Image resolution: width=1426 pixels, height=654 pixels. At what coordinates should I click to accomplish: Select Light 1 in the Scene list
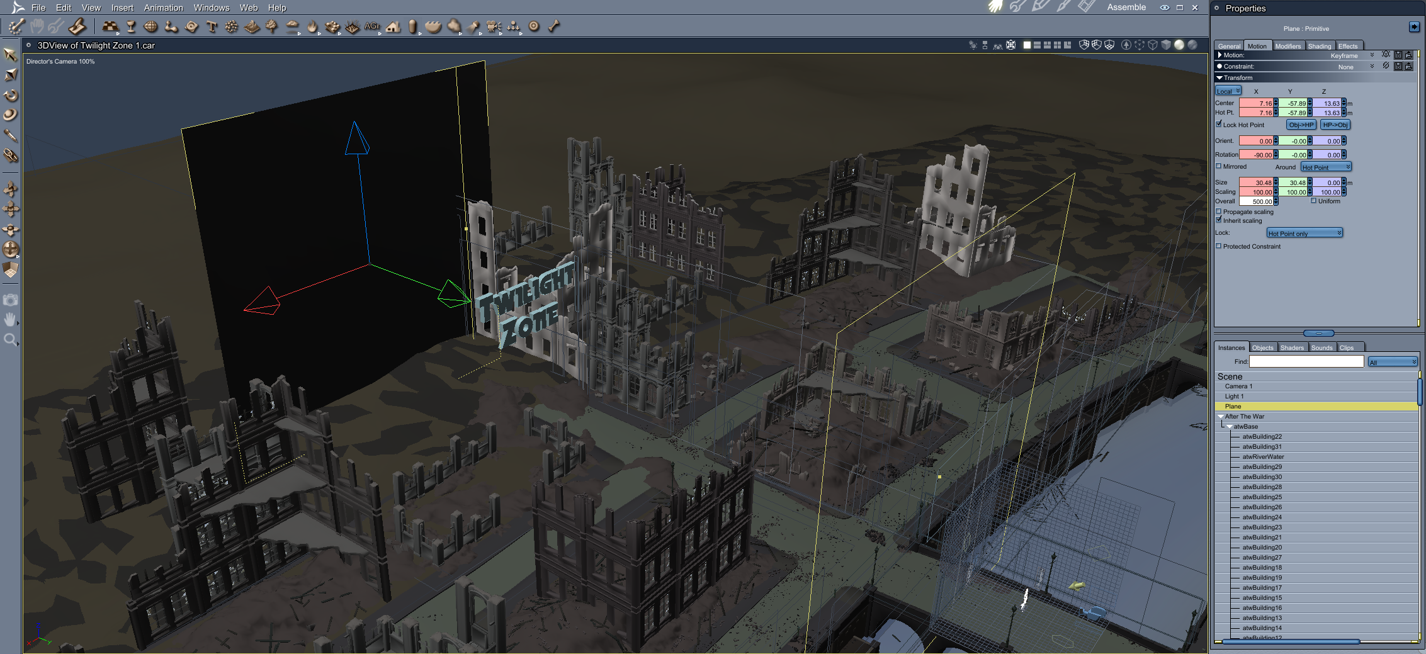point(1316,396)
